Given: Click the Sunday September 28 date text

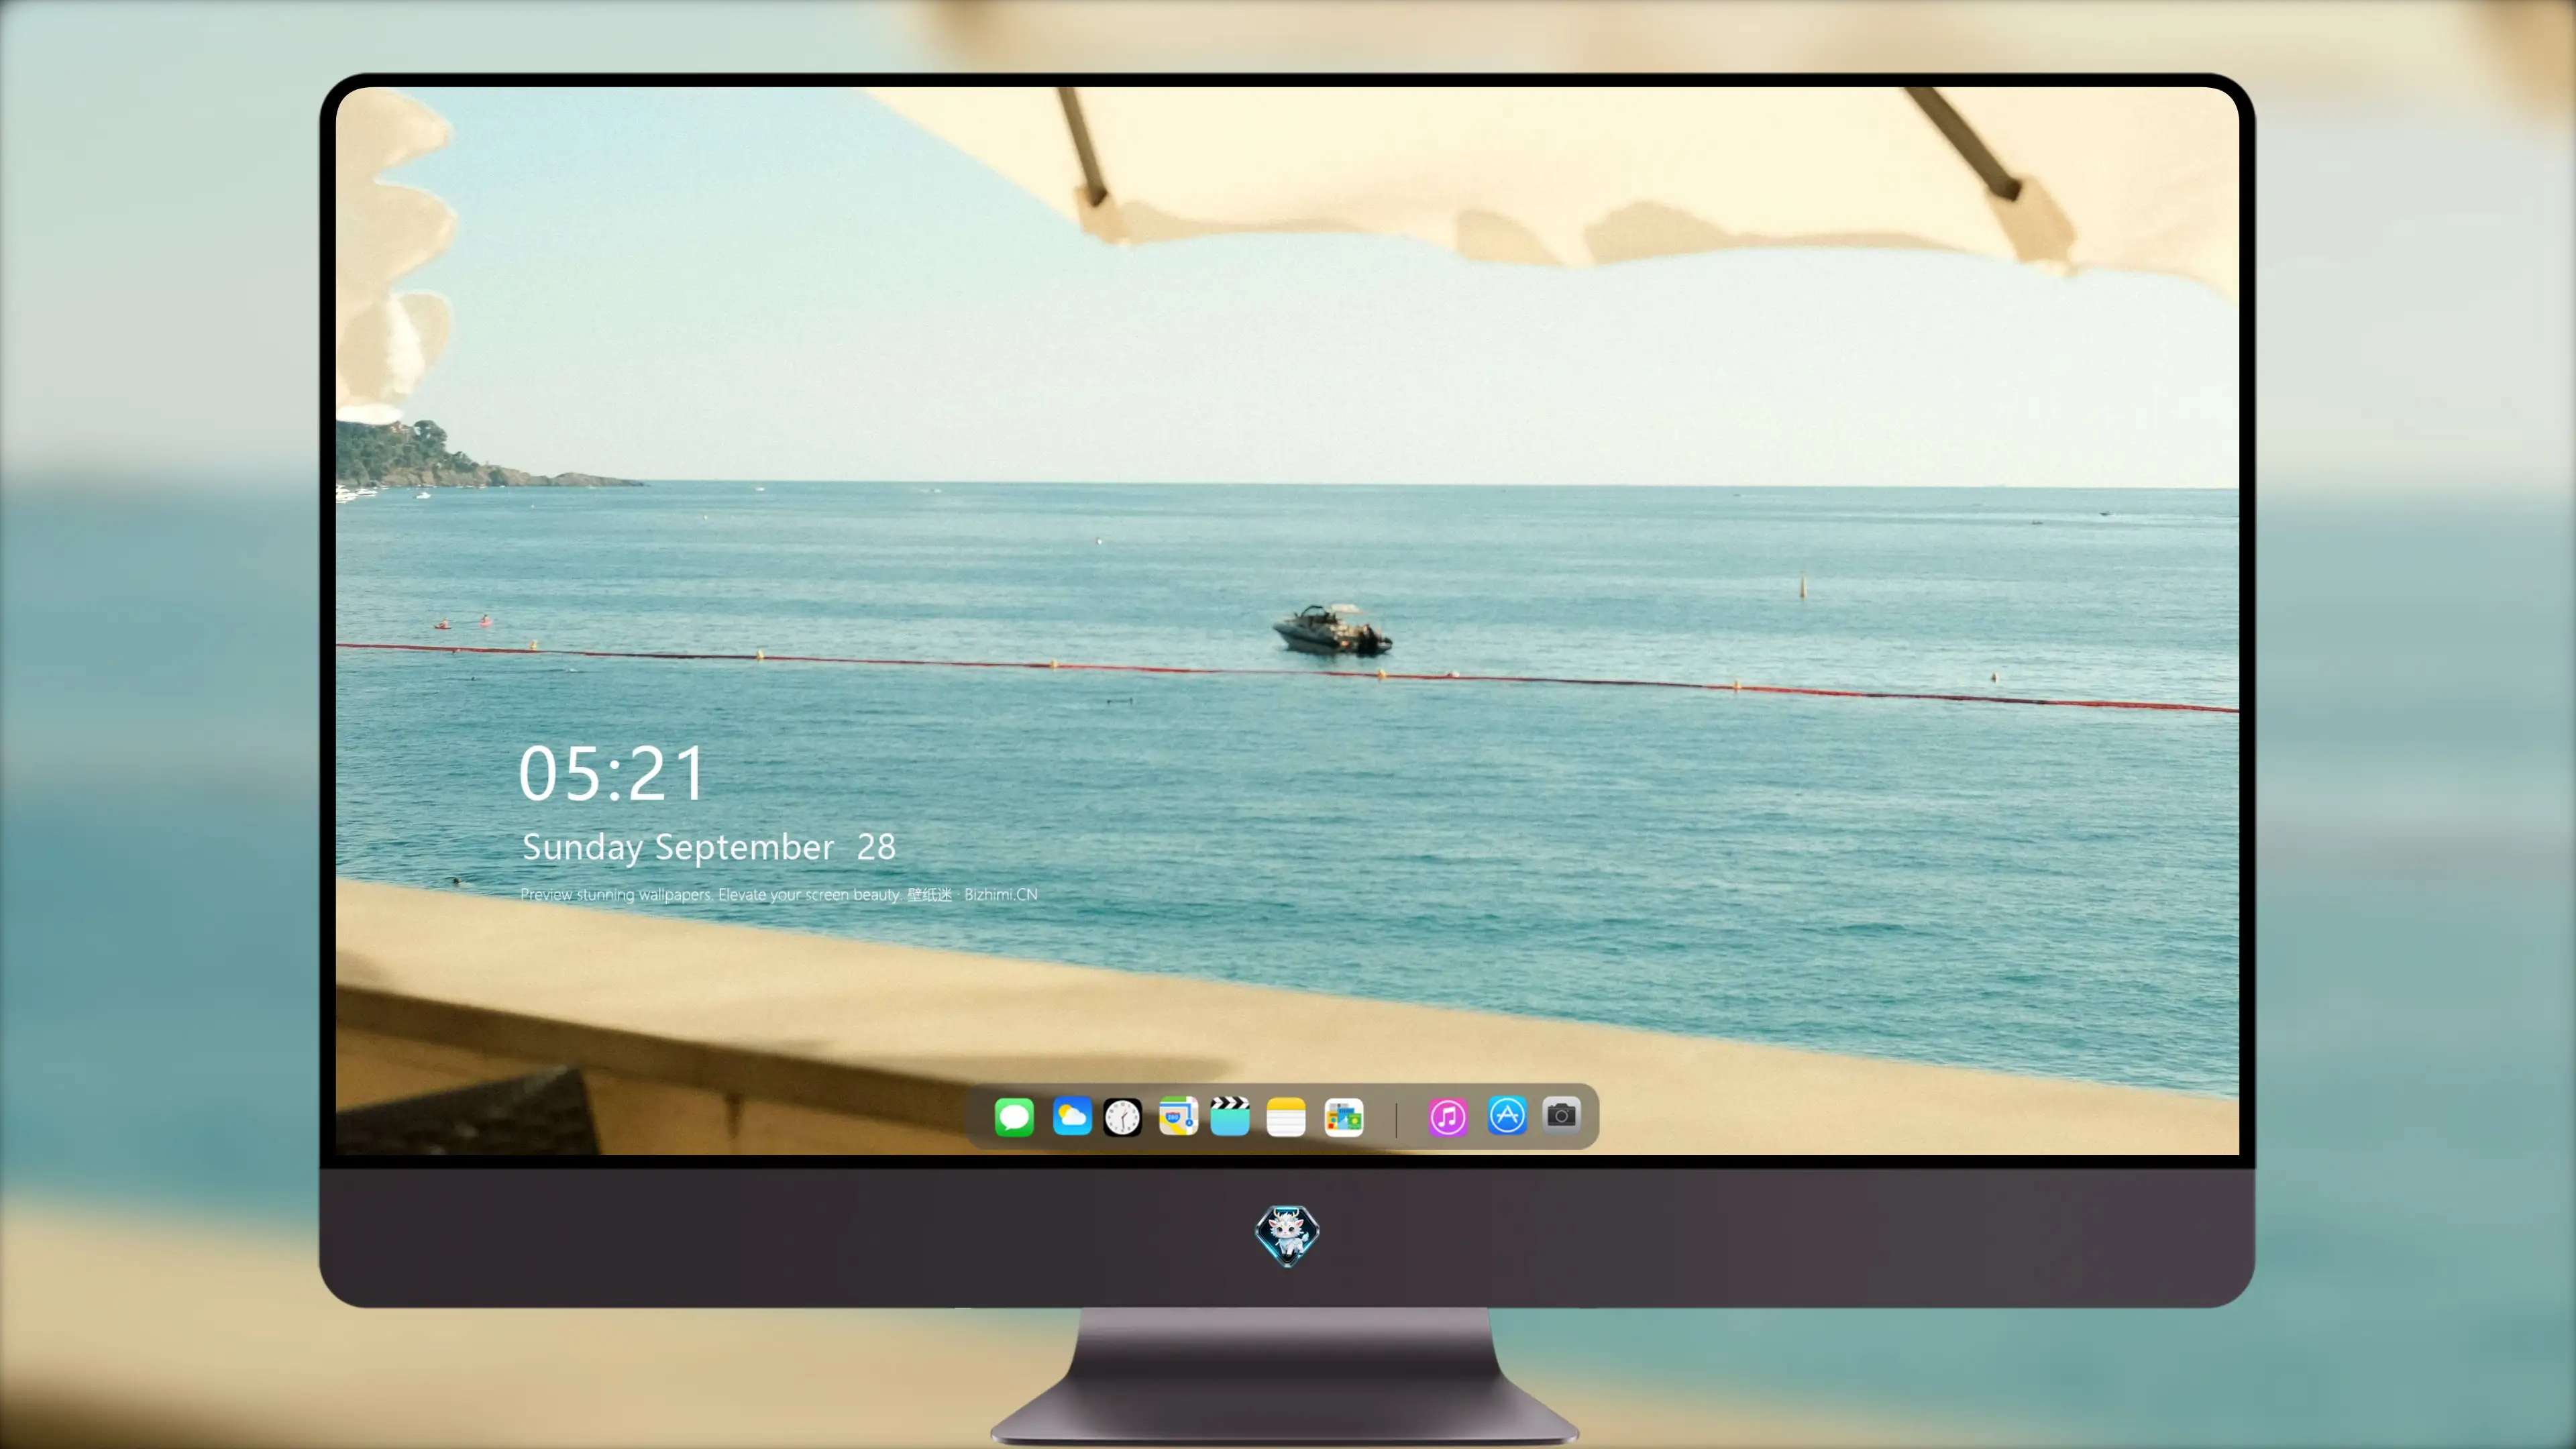Looking at the screenshot, I should (x=708, y=848).
